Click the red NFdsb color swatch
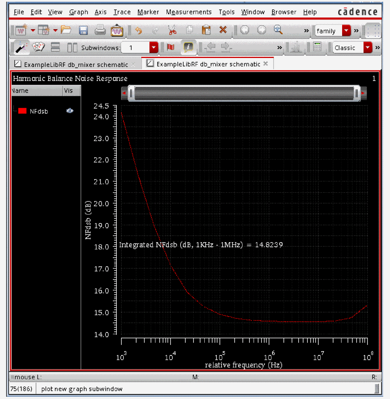Screen dimensions: 390x399 (22, 111)
